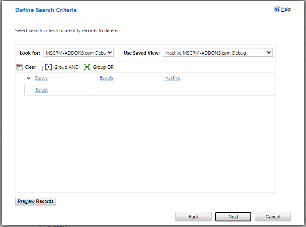
Task: Click the Define Search Criteria heading
Action: (46, 10)
